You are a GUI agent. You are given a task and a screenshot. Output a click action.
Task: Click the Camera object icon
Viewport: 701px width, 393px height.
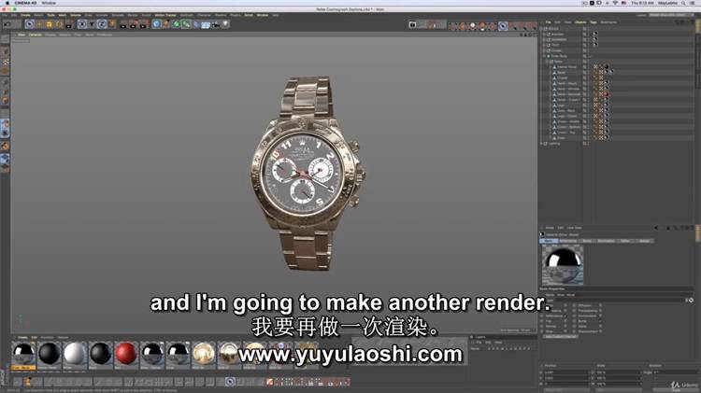coord(216,24)
